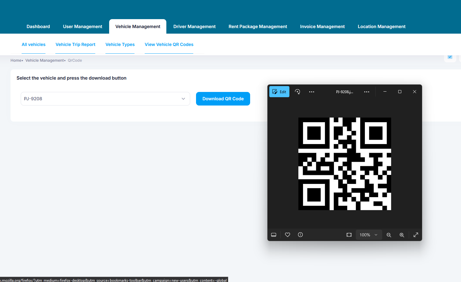Open Vehicle Trip Report link
Screen dimensions: 461x282
[x=75, y=44]
